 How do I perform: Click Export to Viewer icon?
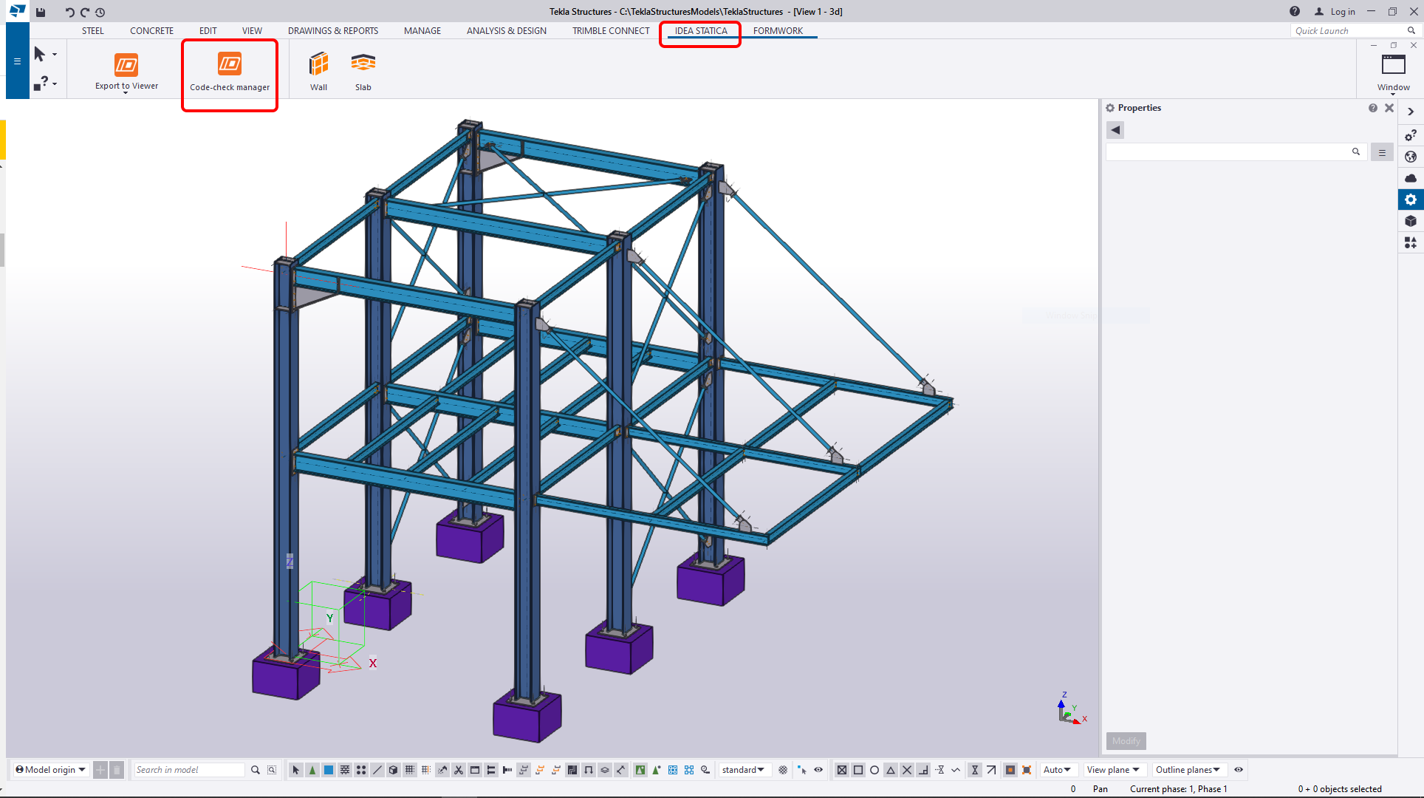tap(126, 65)
